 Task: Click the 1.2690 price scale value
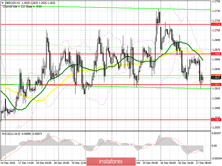click(x=216, y=40)
